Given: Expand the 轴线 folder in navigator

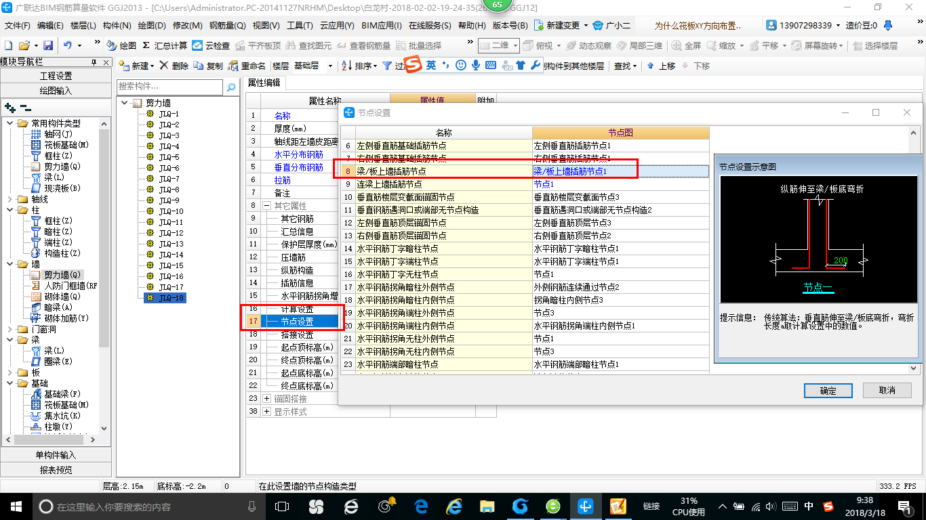Looking at the screenshot, I should tap(9, 199).
